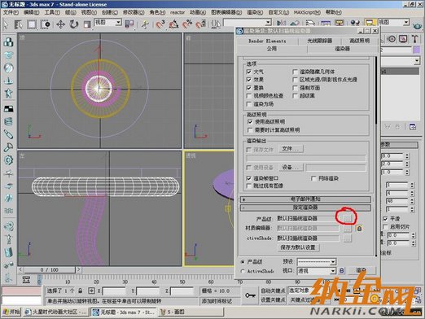Open the reactor menu

click(x=177, y=12)
